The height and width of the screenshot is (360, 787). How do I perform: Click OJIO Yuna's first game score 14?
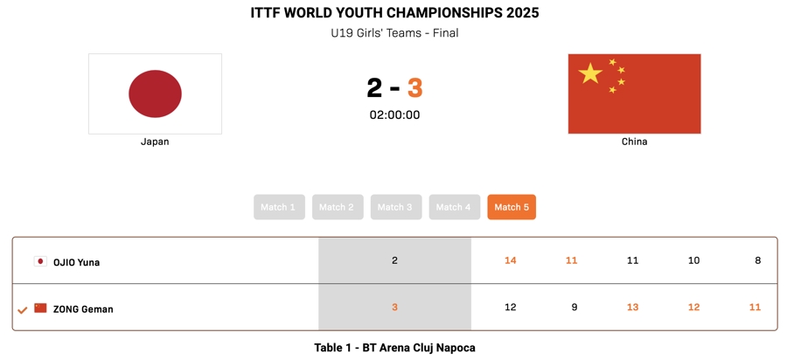[x=511, y=260]
